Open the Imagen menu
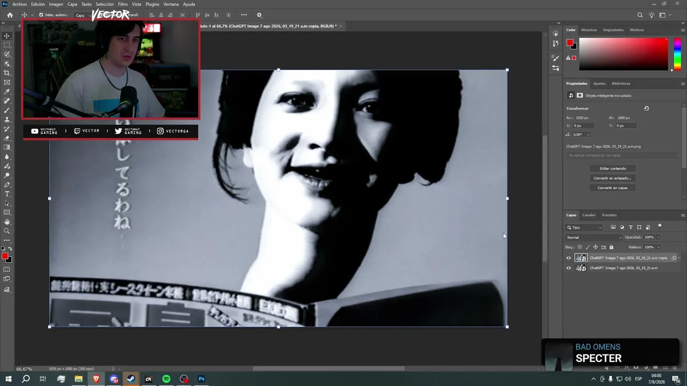Screen dimensions: 687x386 pyautogui.click(x=56, y=4)
